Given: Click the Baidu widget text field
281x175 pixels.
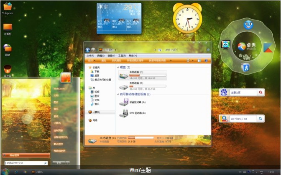Looking at the screenshot, I should coord(243,92).
